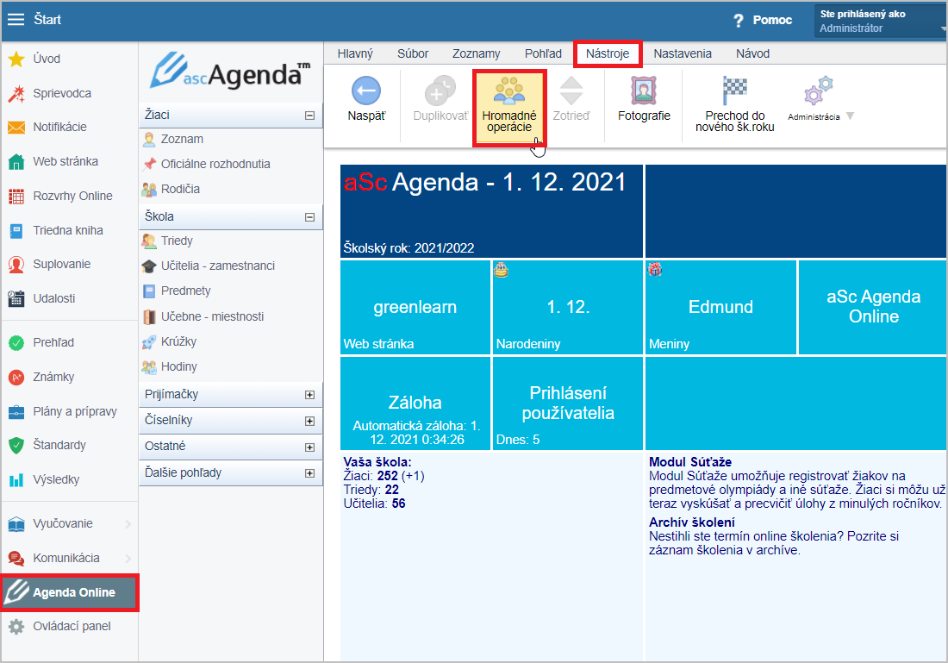Screen dimensions: 948x663
Task: Expand the Ostatné section
Action: pyautogui.click(x=309, y=447)
